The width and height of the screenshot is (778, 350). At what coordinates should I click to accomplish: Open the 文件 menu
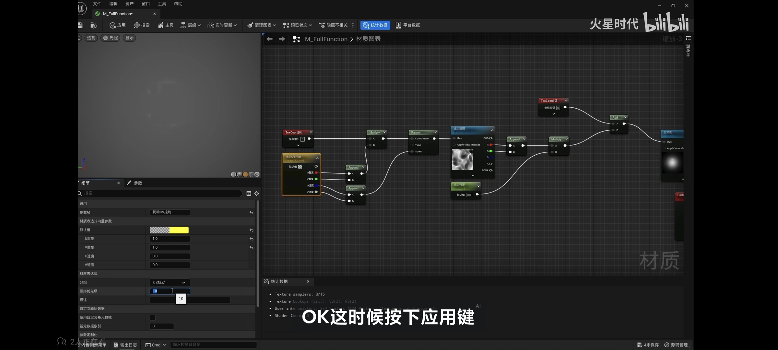(97, 4)
